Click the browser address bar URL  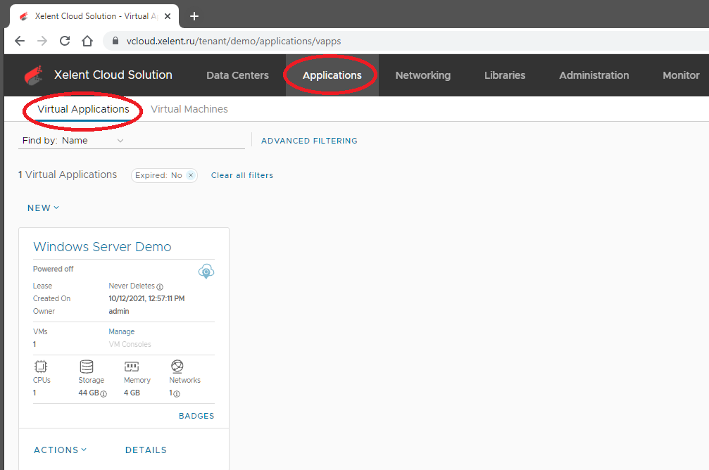coord(234,41)
